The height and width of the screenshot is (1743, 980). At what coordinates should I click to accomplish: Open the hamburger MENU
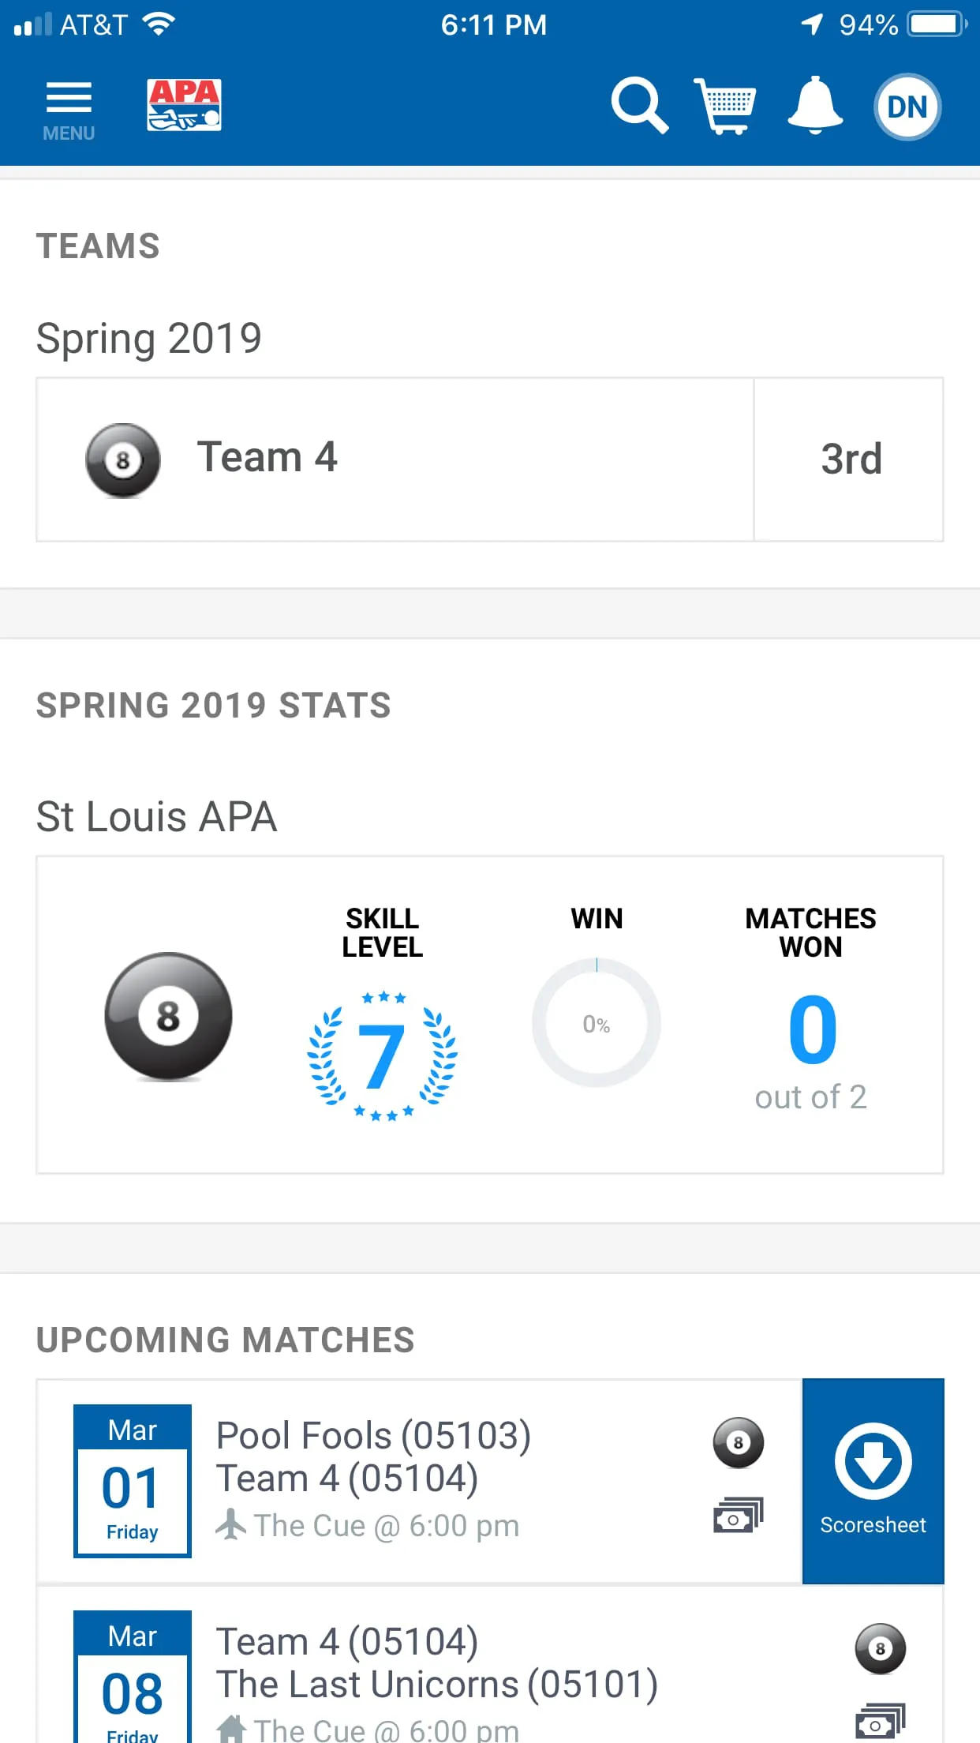click(x=69, y=109)
